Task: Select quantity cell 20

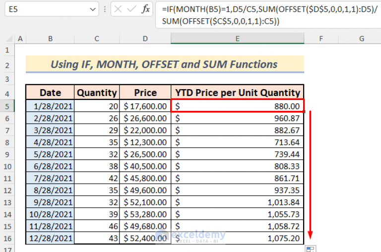Action: tap(97, 106)
